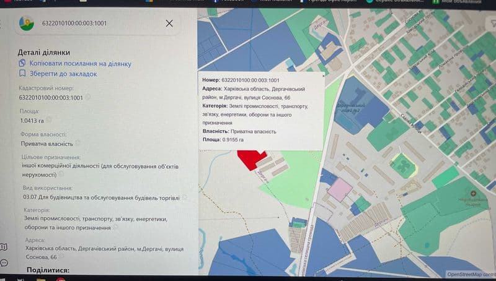Click the copy icon beside Копіювати посилання
496x281 pixels.
[22, 63]
